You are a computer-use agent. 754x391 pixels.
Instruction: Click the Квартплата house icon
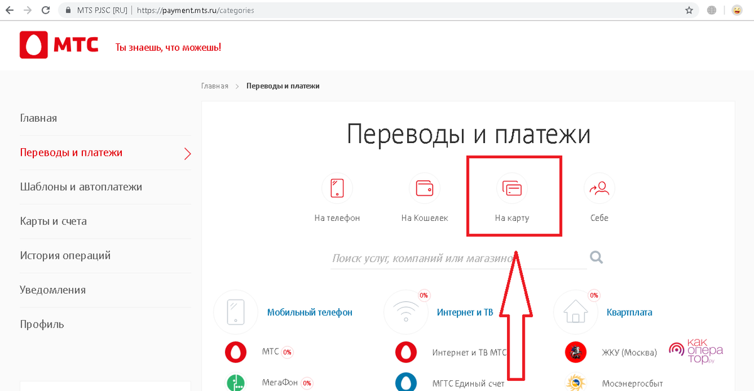point(575,312)
